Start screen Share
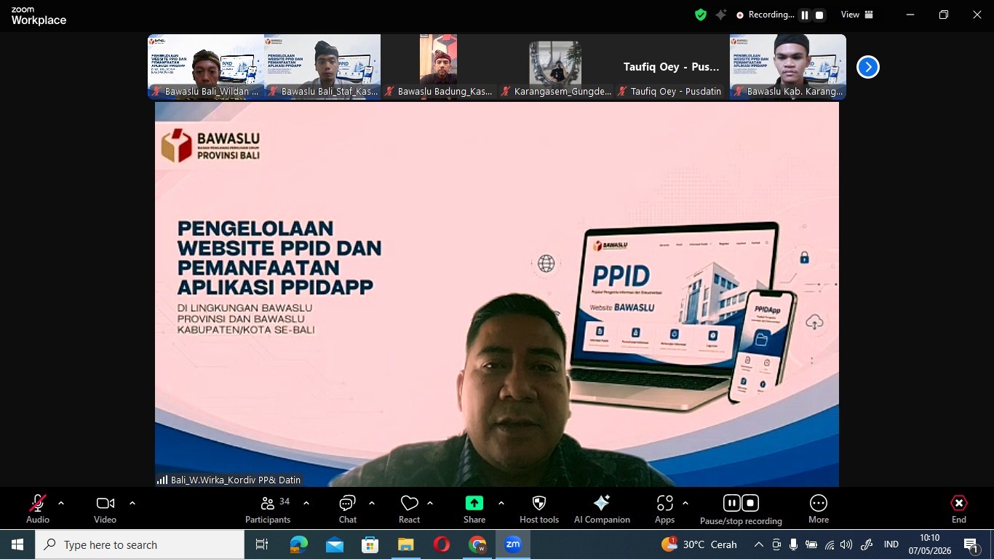 tap(474, 508)
